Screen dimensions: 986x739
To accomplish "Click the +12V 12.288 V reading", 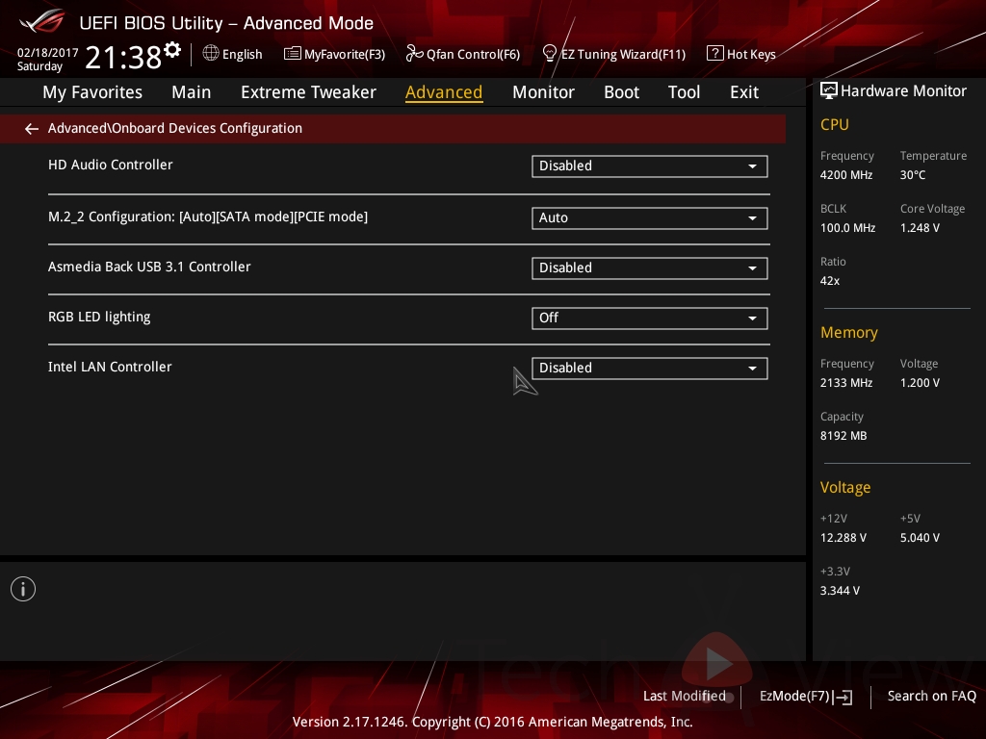I will pos(843,538).
